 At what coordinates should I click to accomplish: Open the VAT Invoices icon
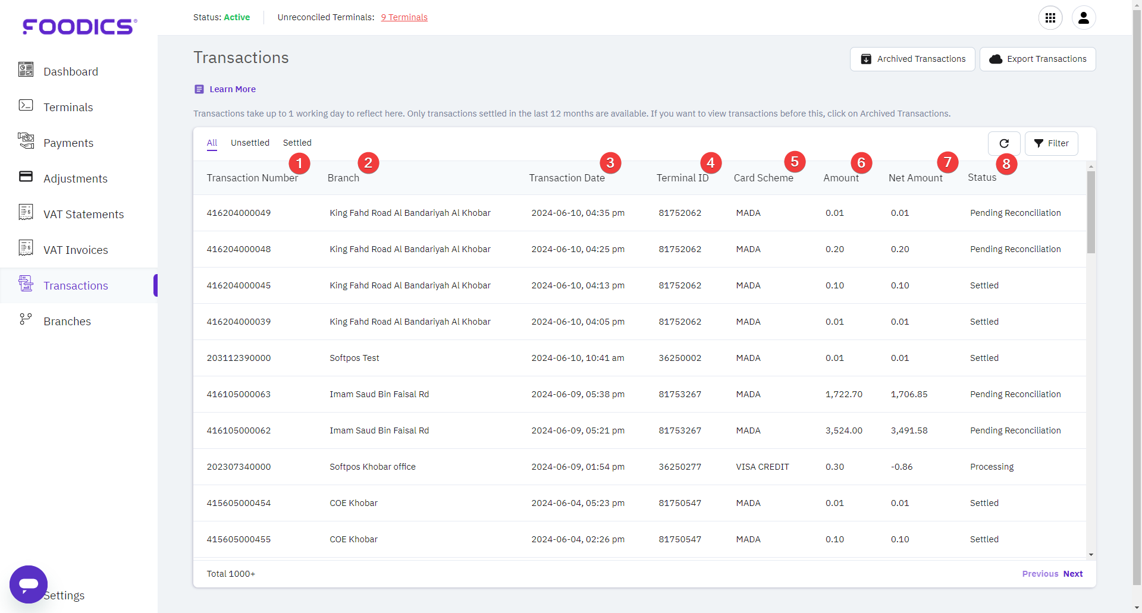[26, 248]
